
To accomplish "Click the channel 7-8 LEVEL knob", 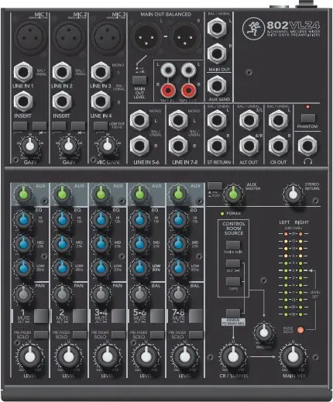I will click(x=185, y=357).
